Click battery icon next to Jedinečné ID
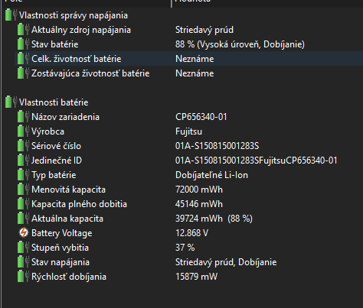363x308 pixels. [24, 160]
